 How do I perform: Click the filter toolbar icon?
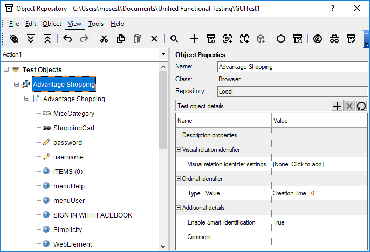pyautogui.click(x=14, y=39)
